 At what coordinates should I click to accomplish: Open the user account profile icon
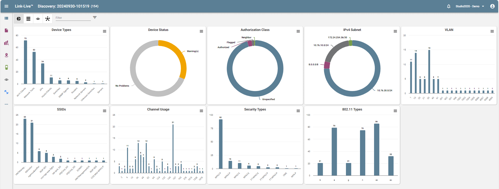pos(492,6)
